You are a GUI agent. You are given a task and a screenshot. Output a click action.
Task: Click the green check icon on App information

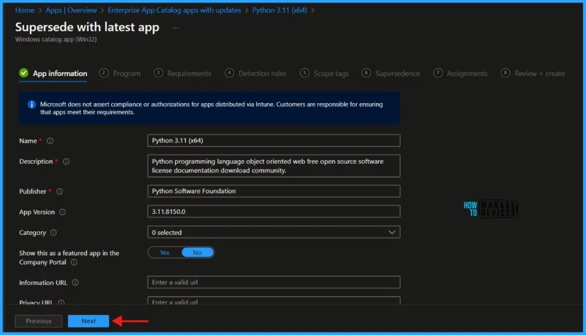click(x=23, y=73)
